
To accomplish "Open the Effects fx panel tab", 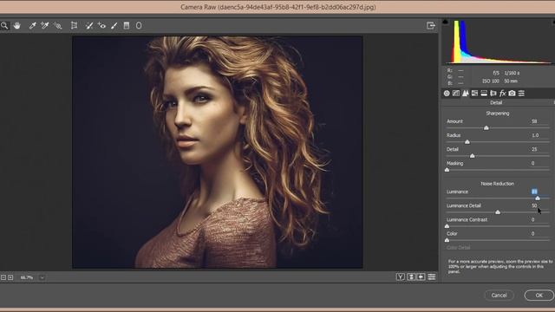I will pyautogui.click(x=503, y=94).
